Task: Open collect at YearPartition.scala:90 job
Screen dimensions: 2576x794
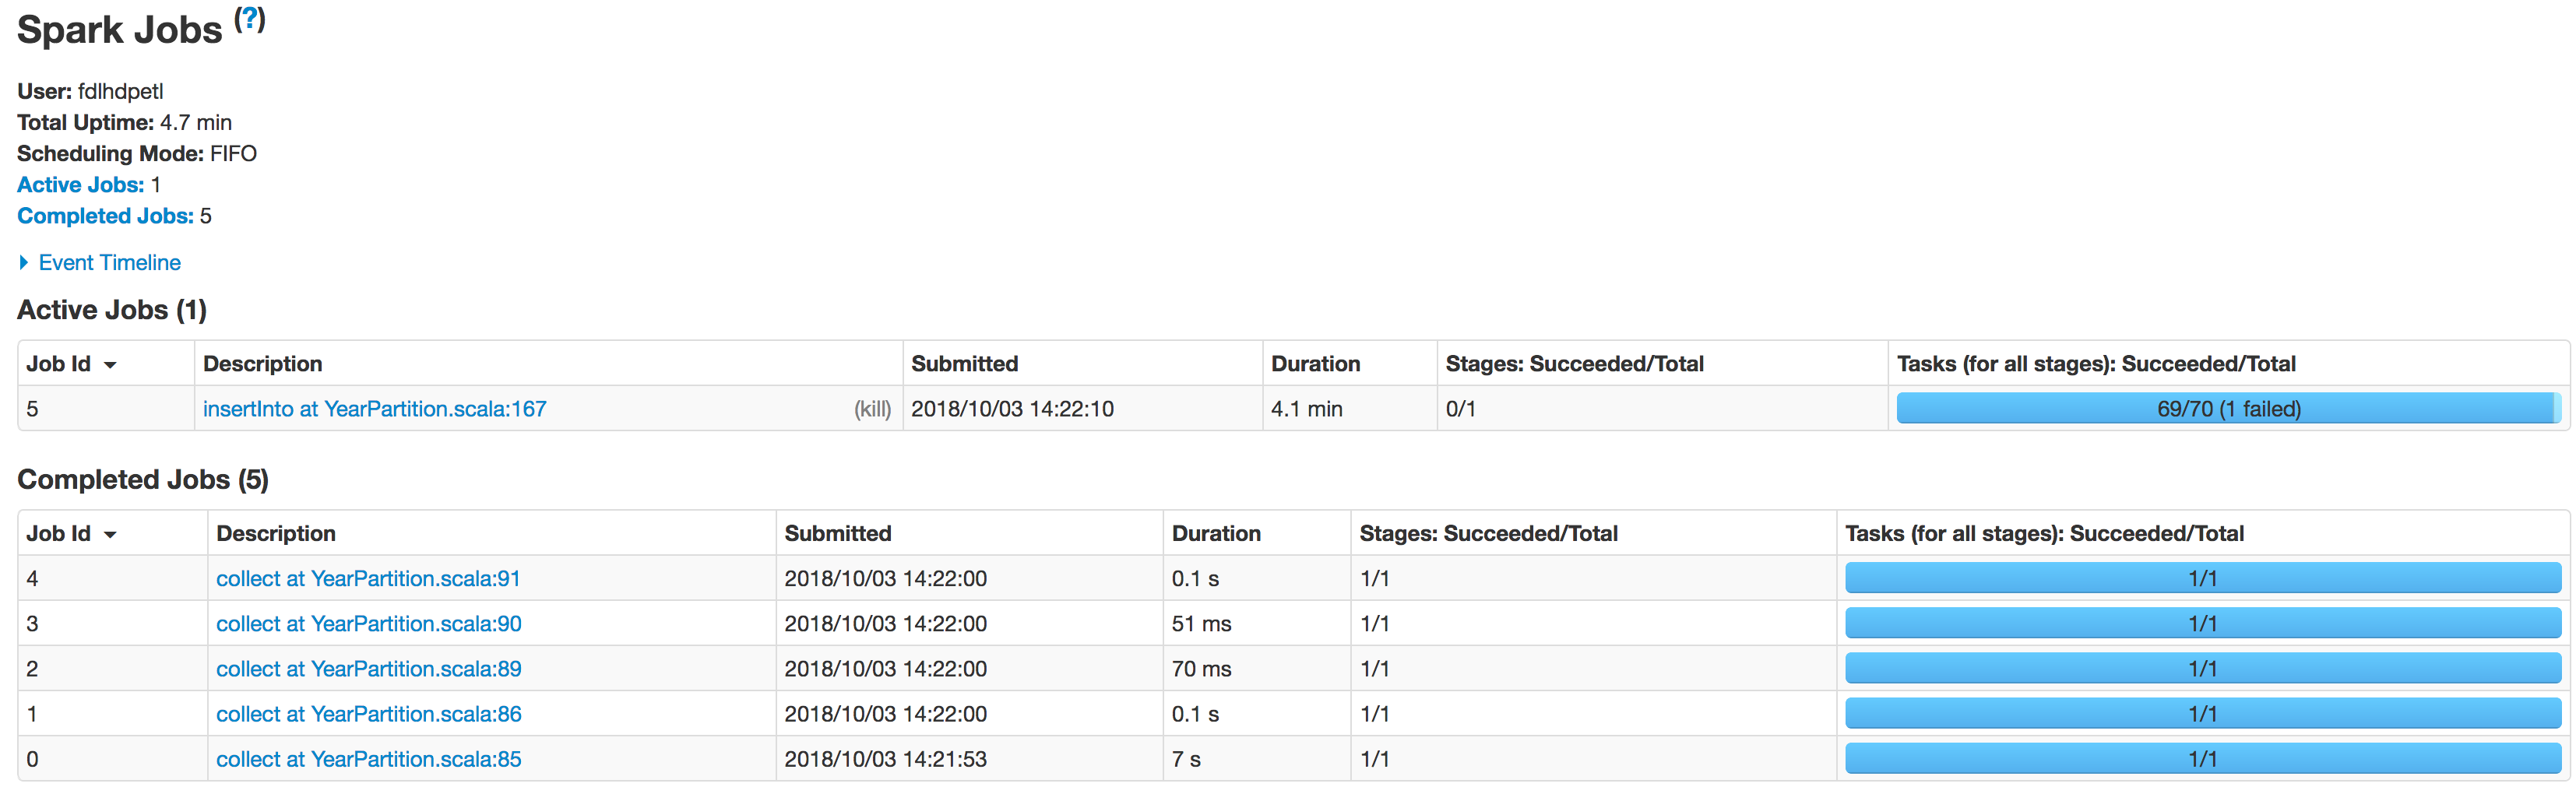Action: click(x=368, y=624)
